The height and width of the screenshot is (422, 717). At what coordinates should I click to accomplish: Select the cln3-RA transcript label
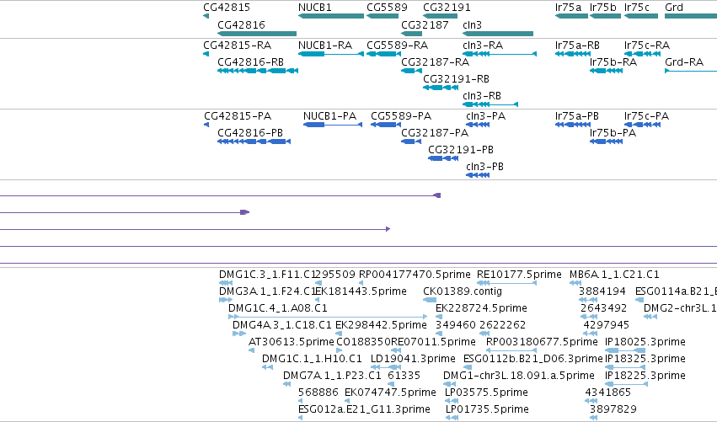click(483, 45)
